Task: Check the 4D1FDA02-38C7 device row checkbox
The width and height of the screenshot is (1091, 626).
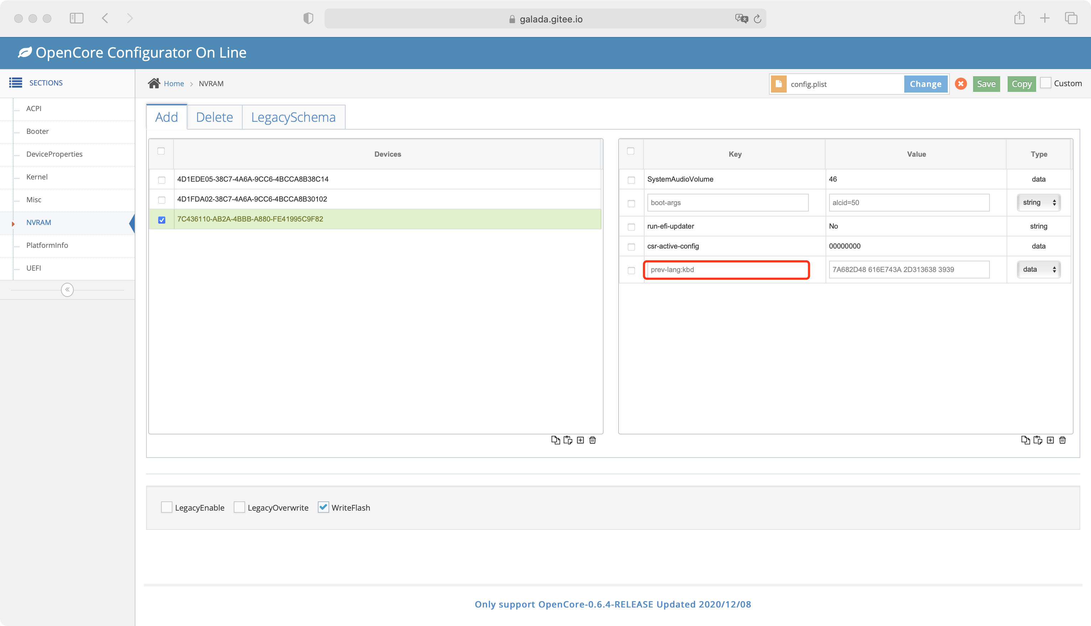Action: [x=162, y=200]
